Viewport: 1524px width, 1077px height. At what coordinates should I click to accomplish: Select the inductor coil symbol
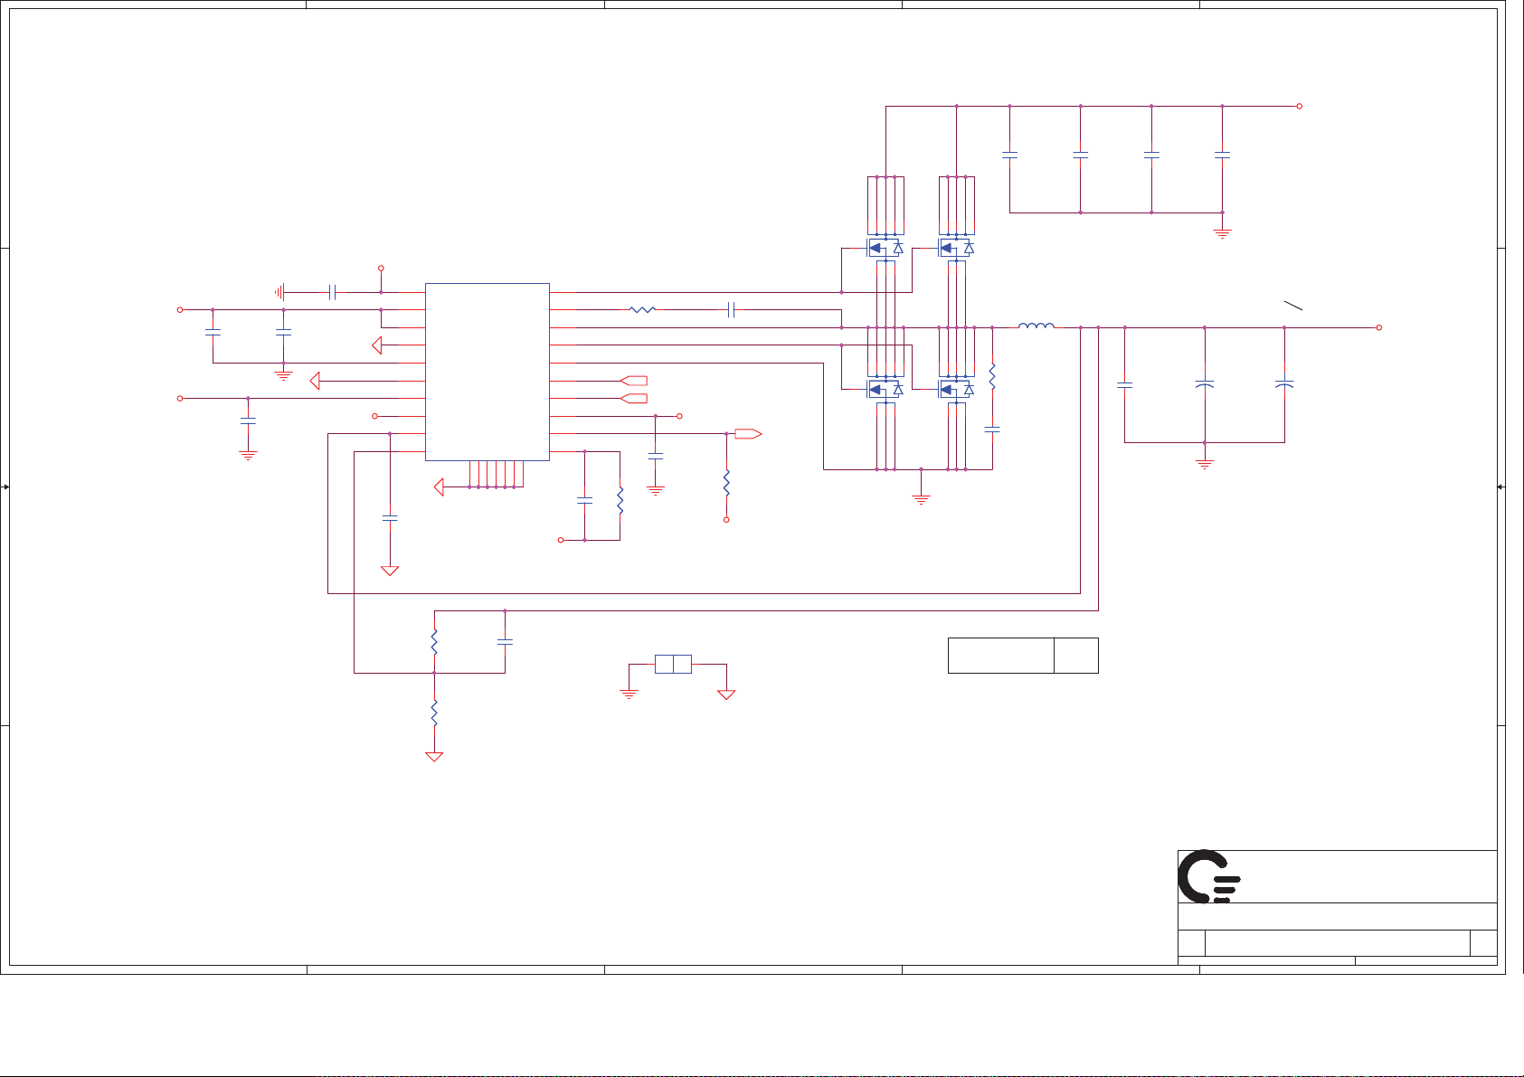pyautogui.click(x=1037, y=326)
